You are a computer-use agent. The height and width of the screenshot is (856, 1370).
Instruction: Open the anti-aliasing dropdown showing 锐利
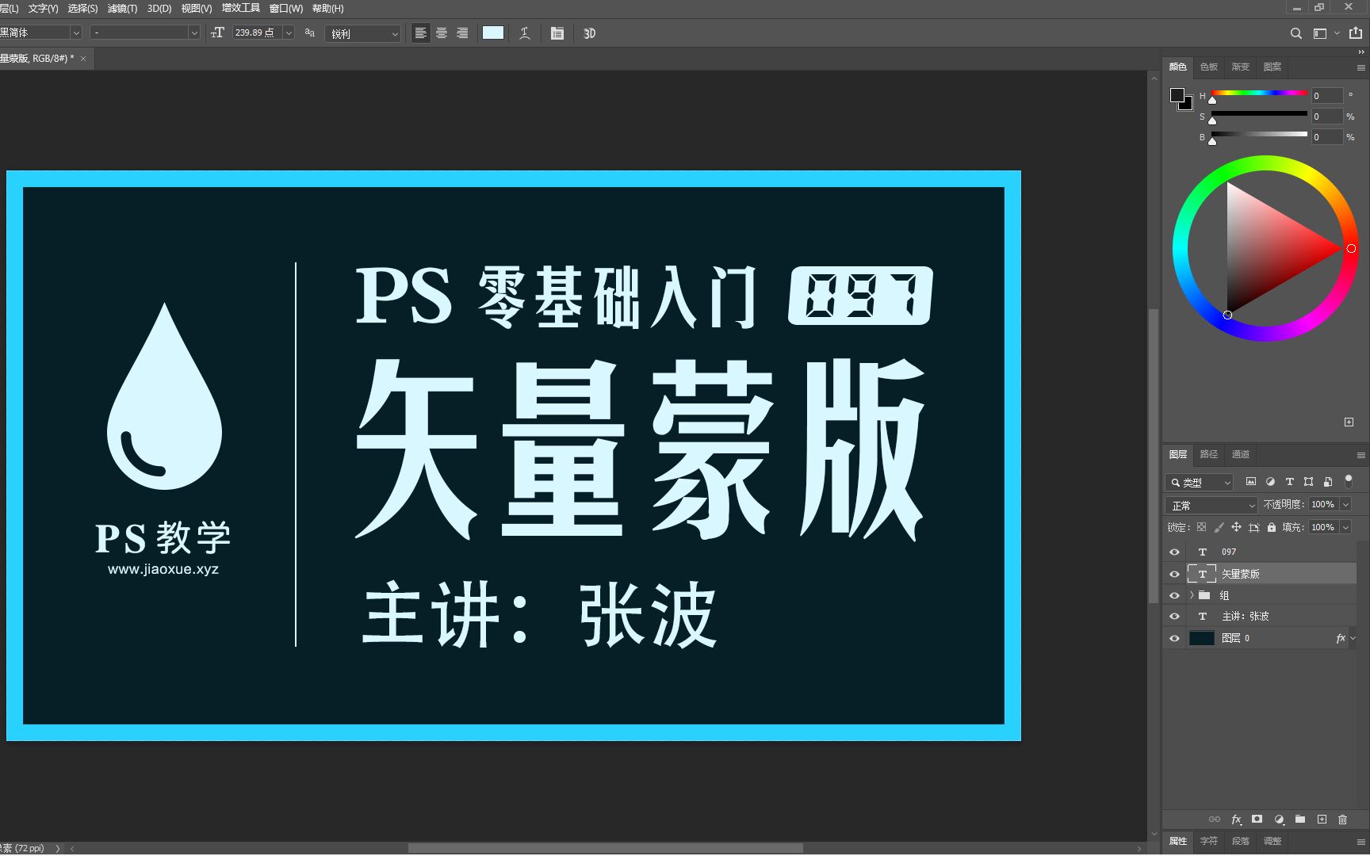point(362,33)
